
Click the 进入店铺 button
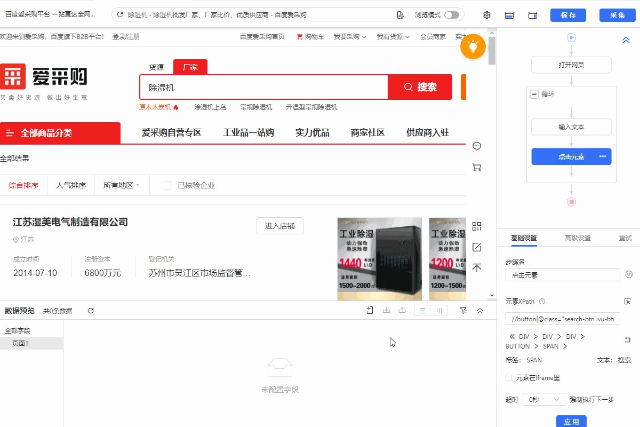pyautogui.click(x=280, y=226)
